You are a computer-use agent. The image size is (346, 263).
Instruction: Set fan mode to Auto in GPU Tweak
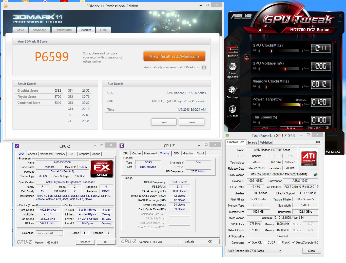tap(265, 128)
